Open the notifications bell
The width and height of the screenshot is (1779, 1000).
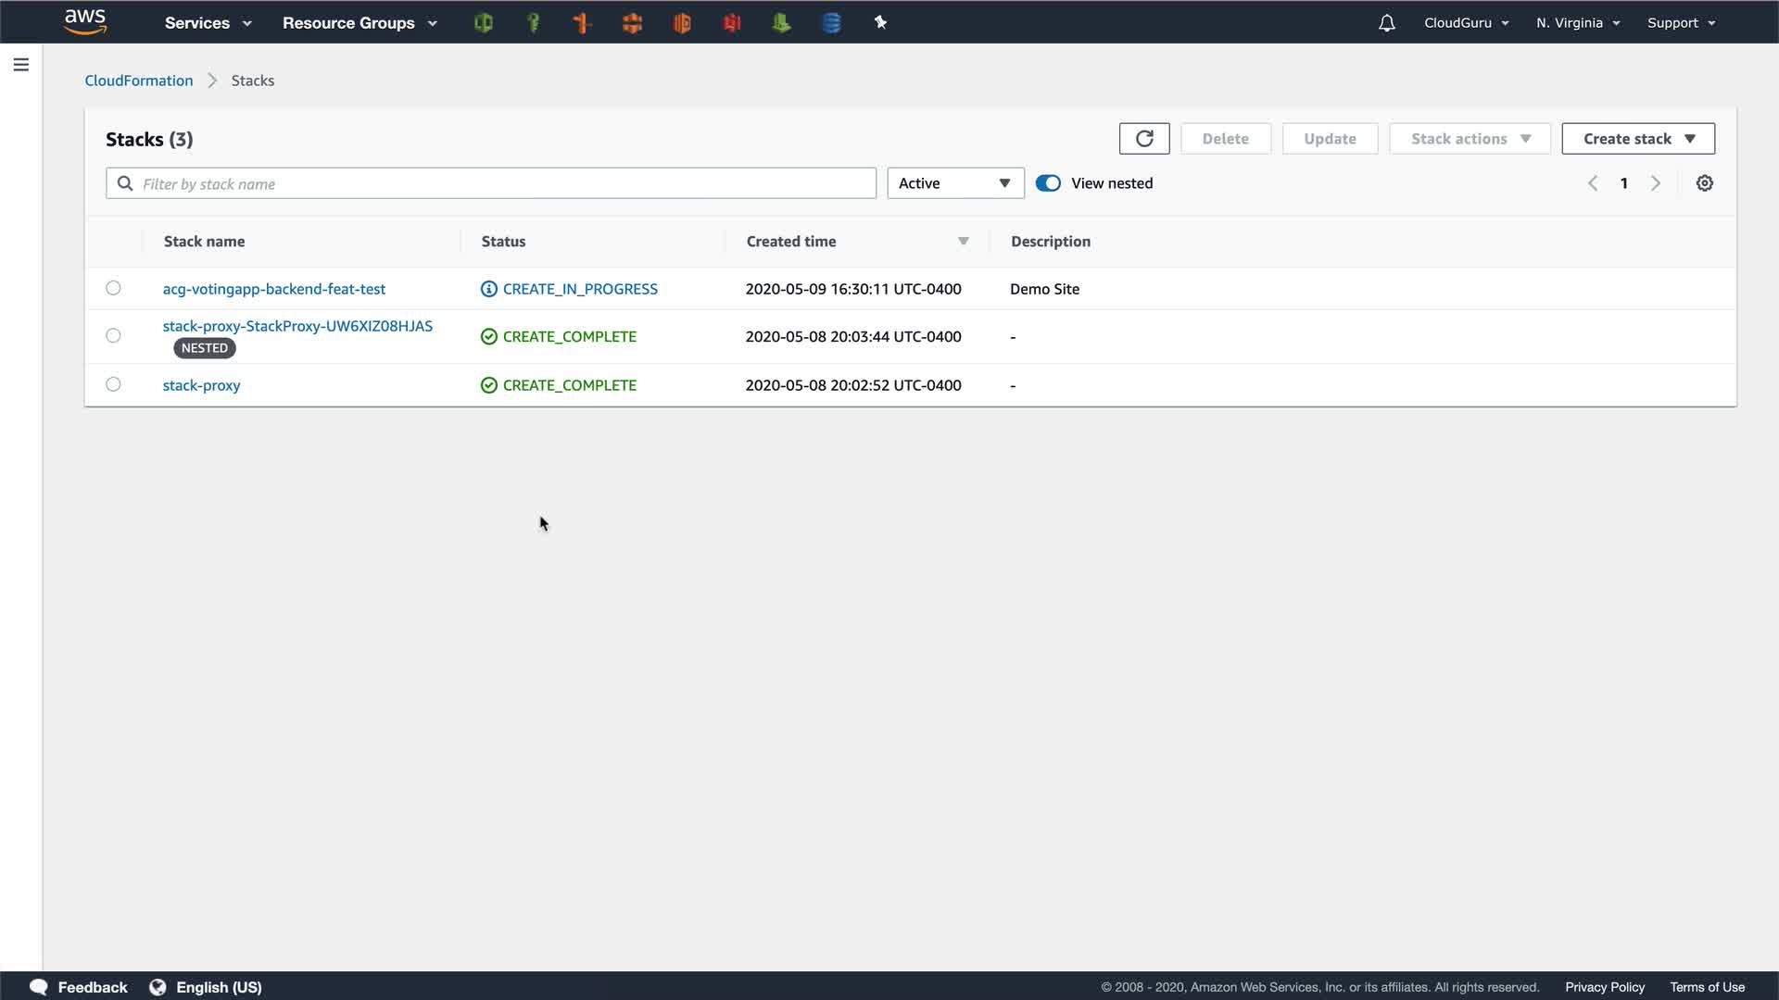pyautogui.click(x=1386, y=23)
